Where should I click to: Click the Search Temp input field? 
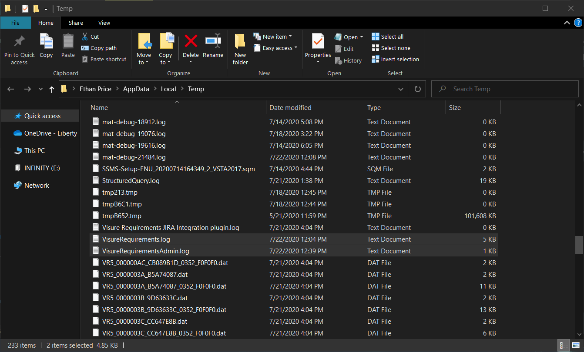[505, 89]
